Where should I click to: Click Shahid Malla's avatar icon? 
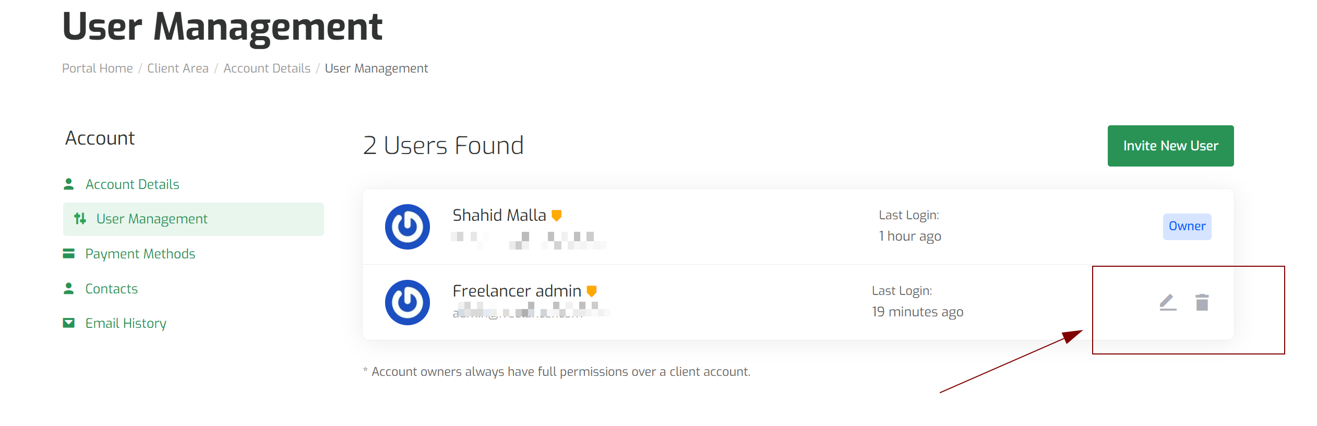coord(408,227)
